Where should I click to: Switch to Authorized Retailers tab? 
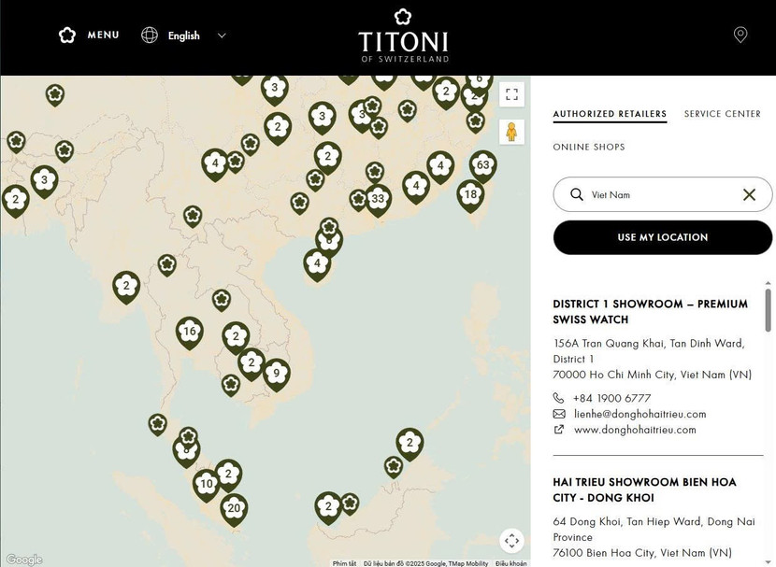pyautogui.click(x=610, y=114)
